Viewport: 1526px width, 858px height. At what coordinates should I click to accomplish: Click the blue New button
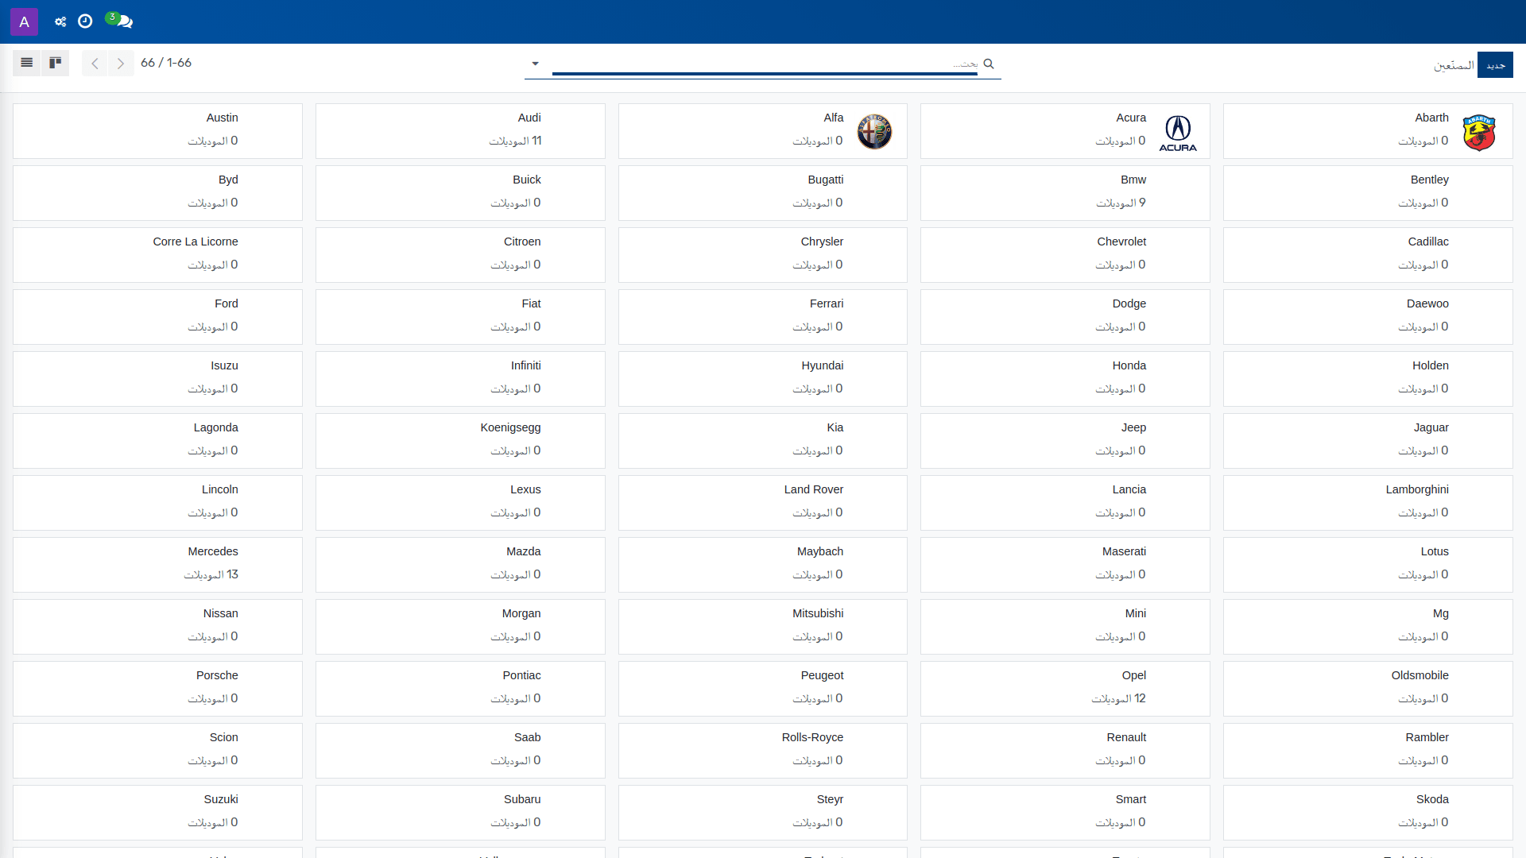coord(1495,65)
